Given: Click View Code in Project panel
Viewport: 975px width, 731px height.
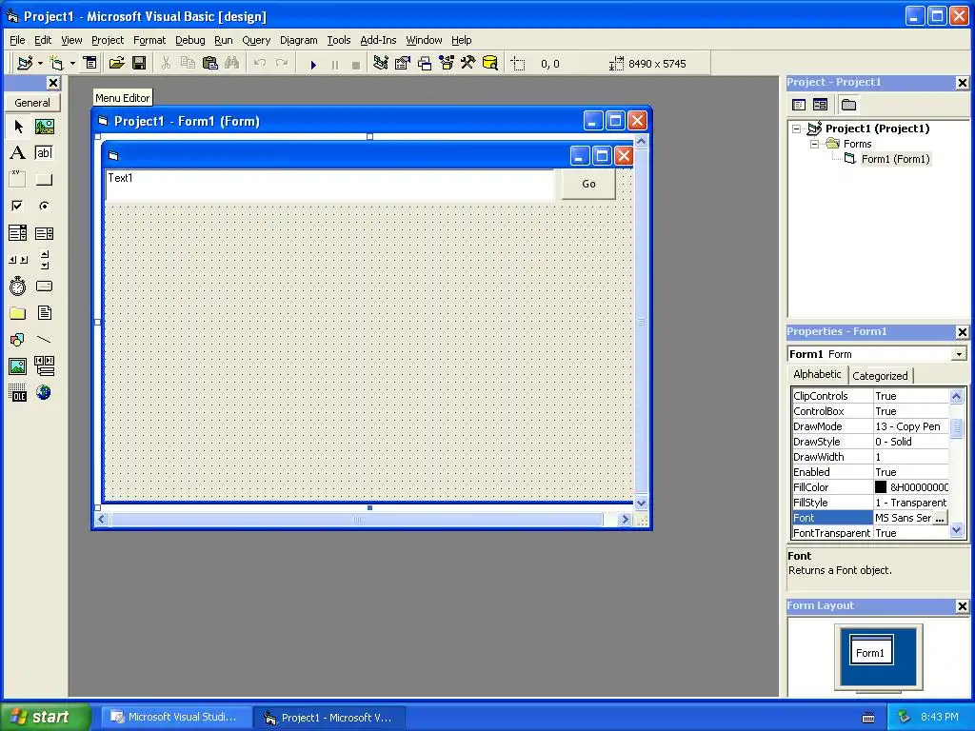Looking at the screenshot, I should pyautogui.click(x=799, y=105).
